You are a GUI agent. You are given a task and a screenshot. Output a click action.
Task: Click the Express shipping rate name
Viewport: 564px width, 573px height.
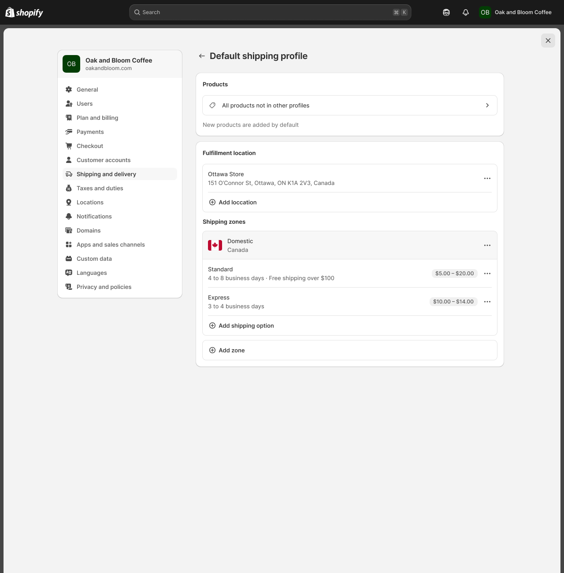(x=219, y=297)
